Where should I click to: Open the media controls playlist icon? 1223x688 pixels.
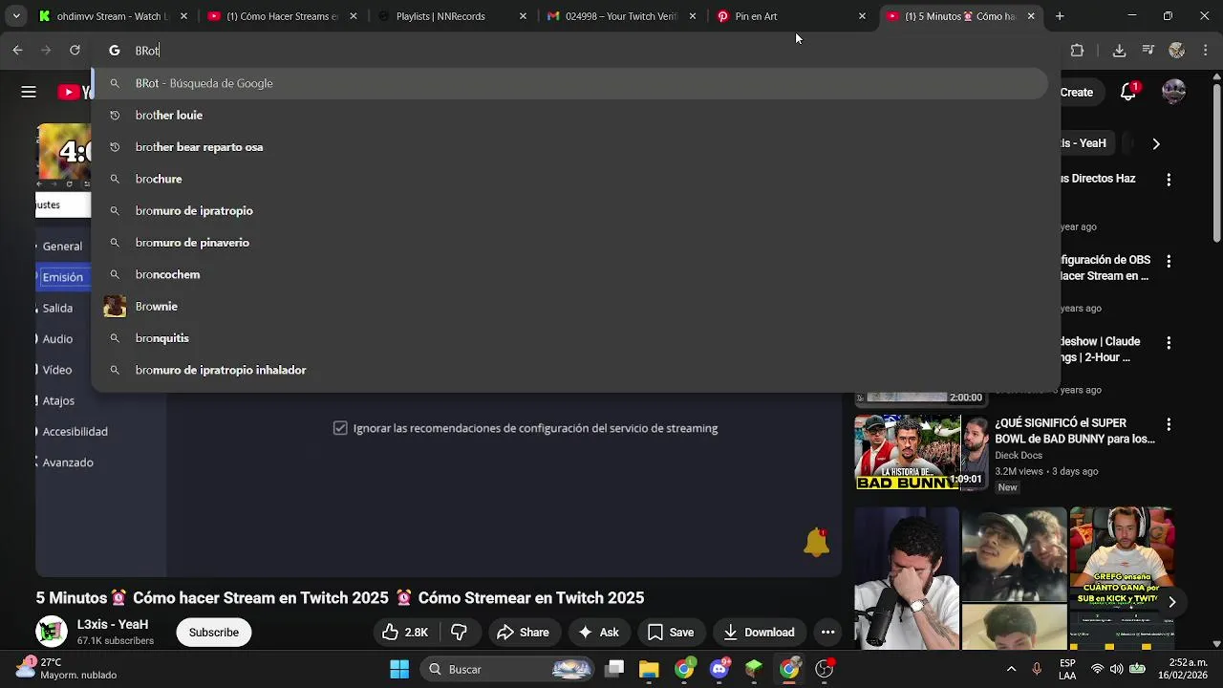tap(1148, 51)
